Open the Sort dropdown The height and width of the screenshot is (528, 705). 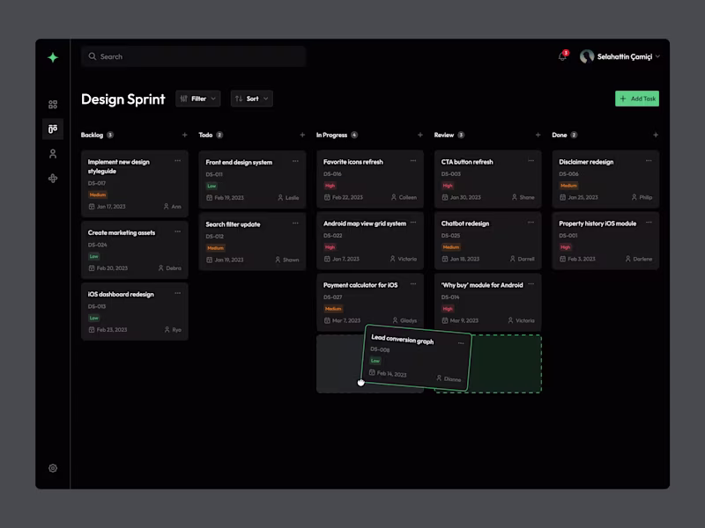[251, 98]
